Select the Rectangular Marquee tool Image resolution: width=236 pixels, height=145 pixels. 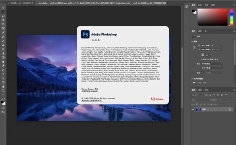3,12
